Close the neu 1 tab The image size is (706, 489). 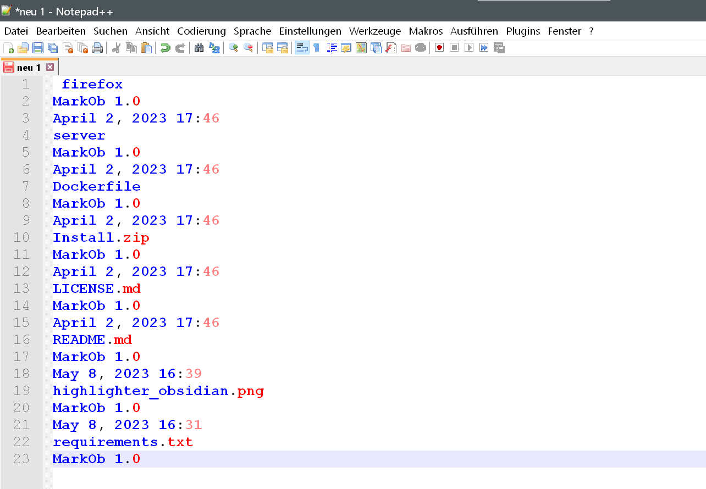pyautogui.click(x=50, y=67)
